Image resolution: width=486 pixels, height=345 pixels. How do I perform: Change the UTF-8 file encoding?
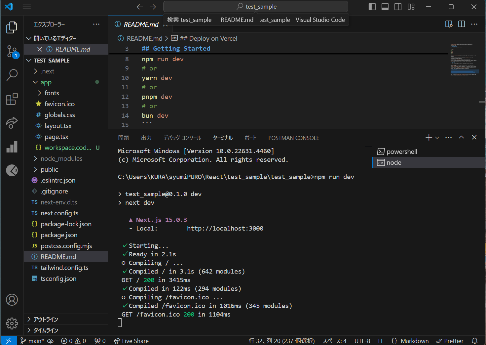pos(362,341)
